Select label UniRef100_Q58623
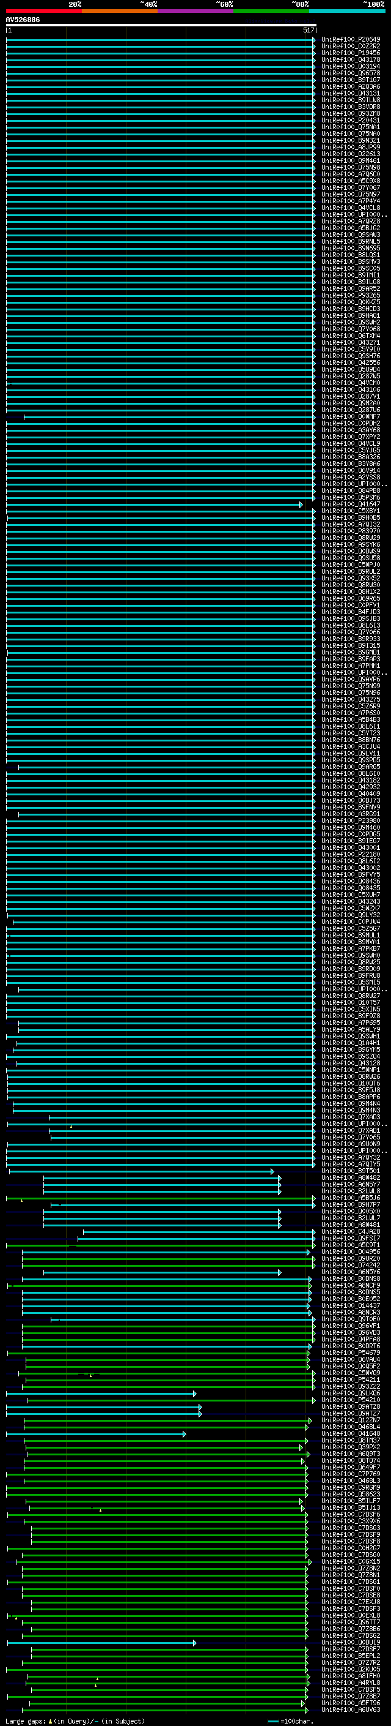391x1726 pixels. click(x=350, y=1494)
